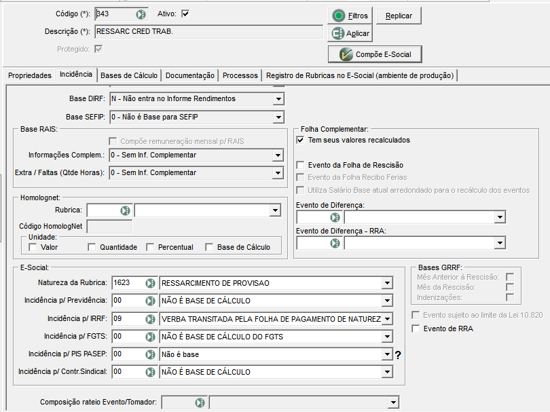The width and height of the screenshot is (550, 412).
Task: Open the Bases de Cálculo tab
Action: tap(129, 75)
